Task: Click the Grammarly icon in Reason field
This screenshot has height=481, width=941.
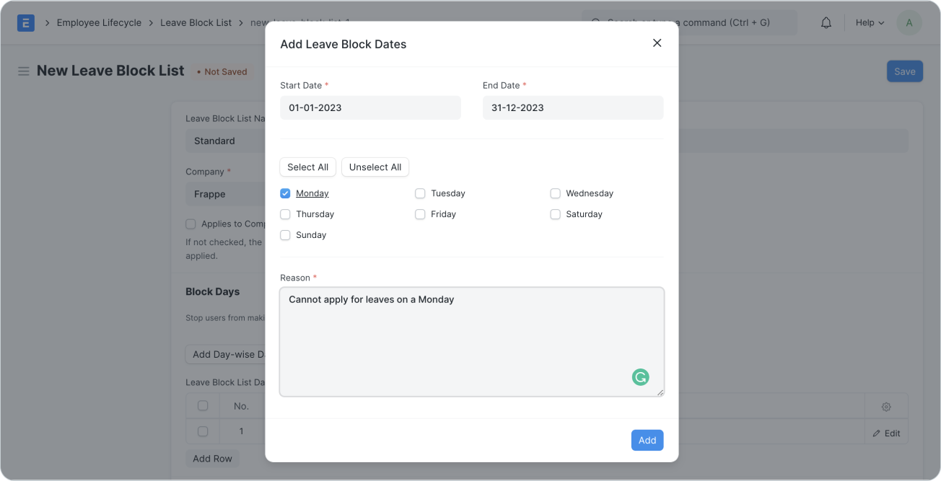Action: tap(640, 376)
